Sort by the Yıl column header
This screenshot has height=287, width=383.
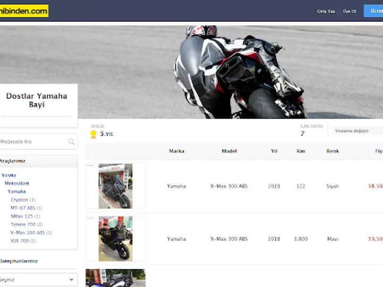(x=274, y=151)
